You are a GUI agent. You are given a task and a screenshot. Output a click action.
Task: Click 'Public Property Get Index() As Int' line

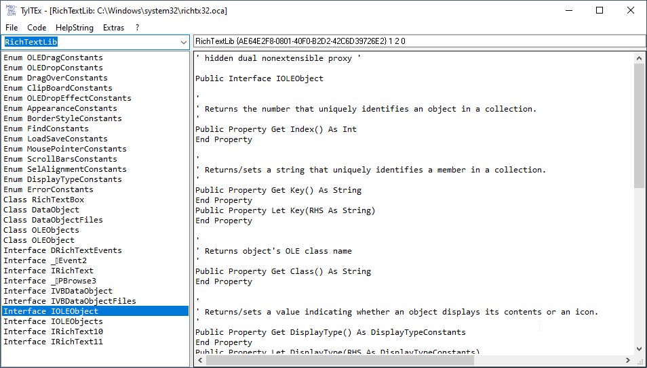tap(275, 129)
